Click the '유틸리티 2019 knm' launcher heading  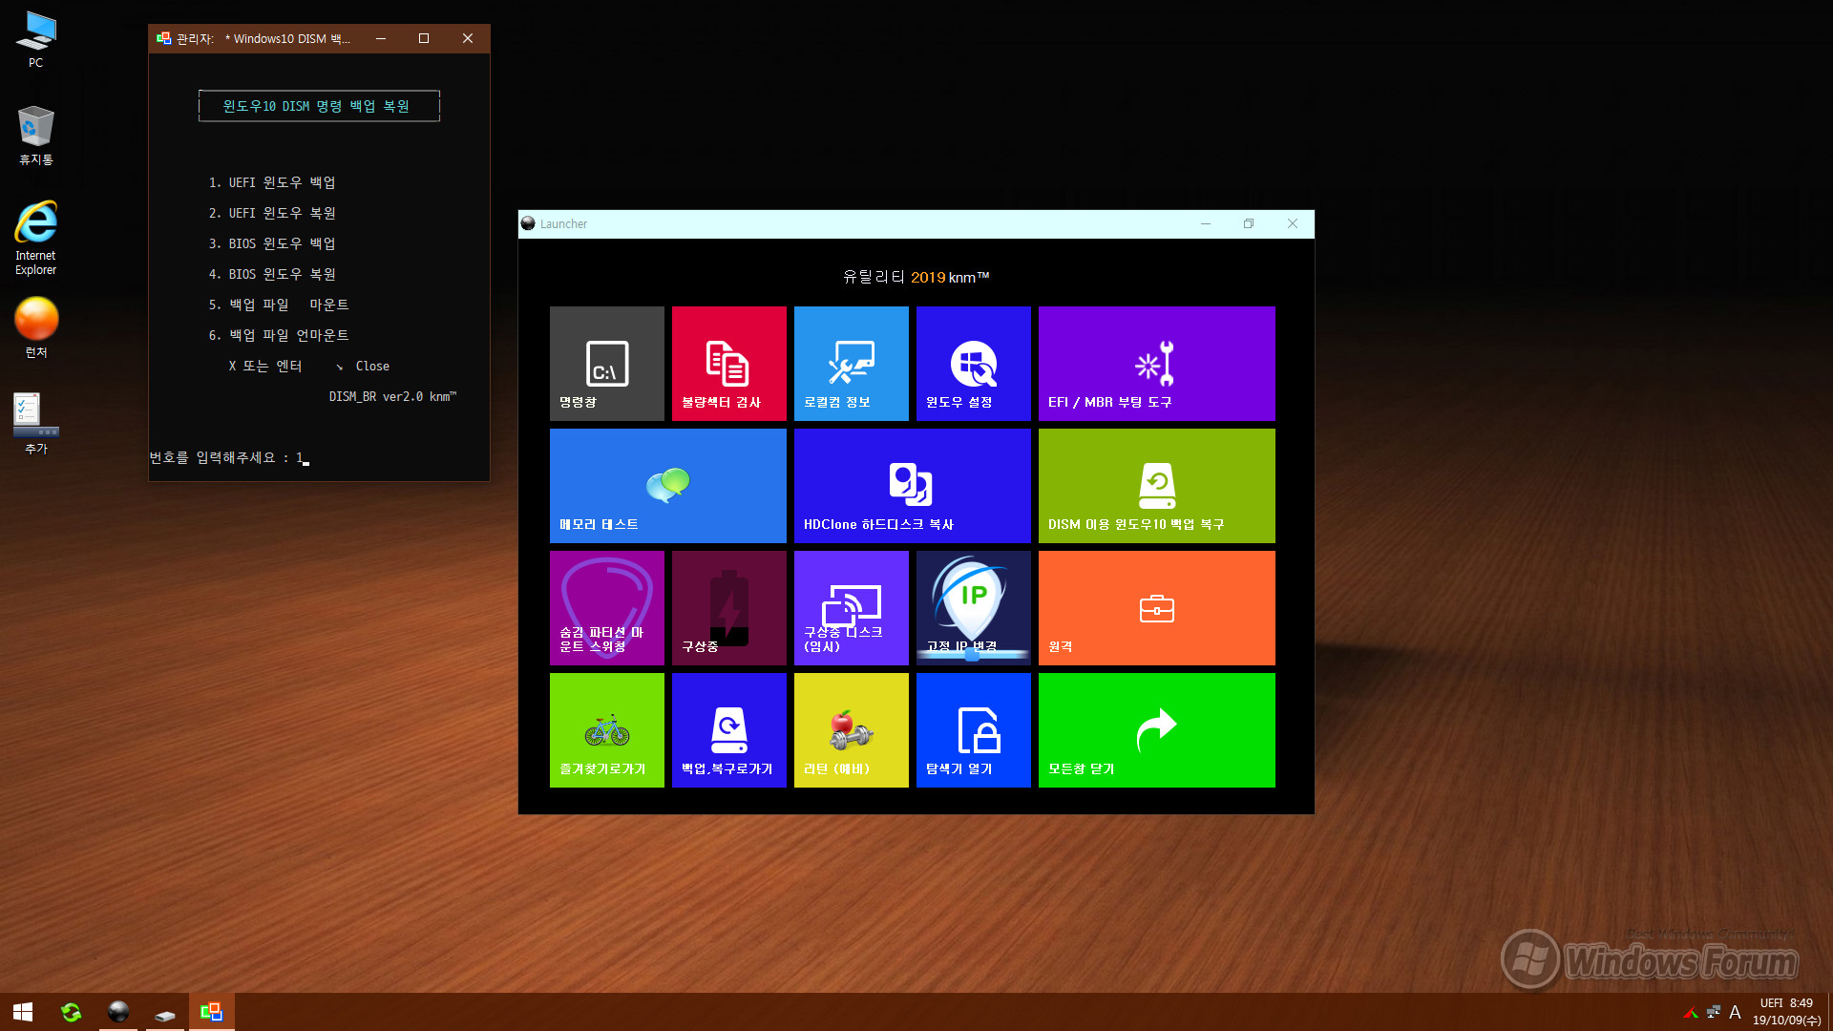(916, 277)
